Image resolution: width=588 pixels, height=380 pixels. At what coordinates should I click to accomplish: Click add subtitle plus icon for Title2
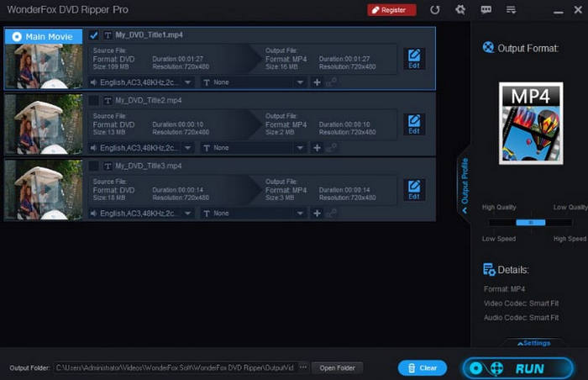[x=317, y=148]
